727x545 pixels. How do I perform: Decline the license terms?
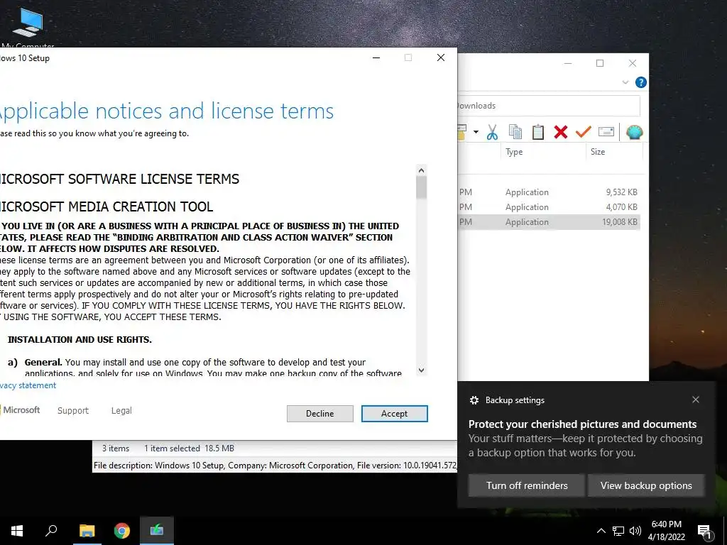pos(320,414)
